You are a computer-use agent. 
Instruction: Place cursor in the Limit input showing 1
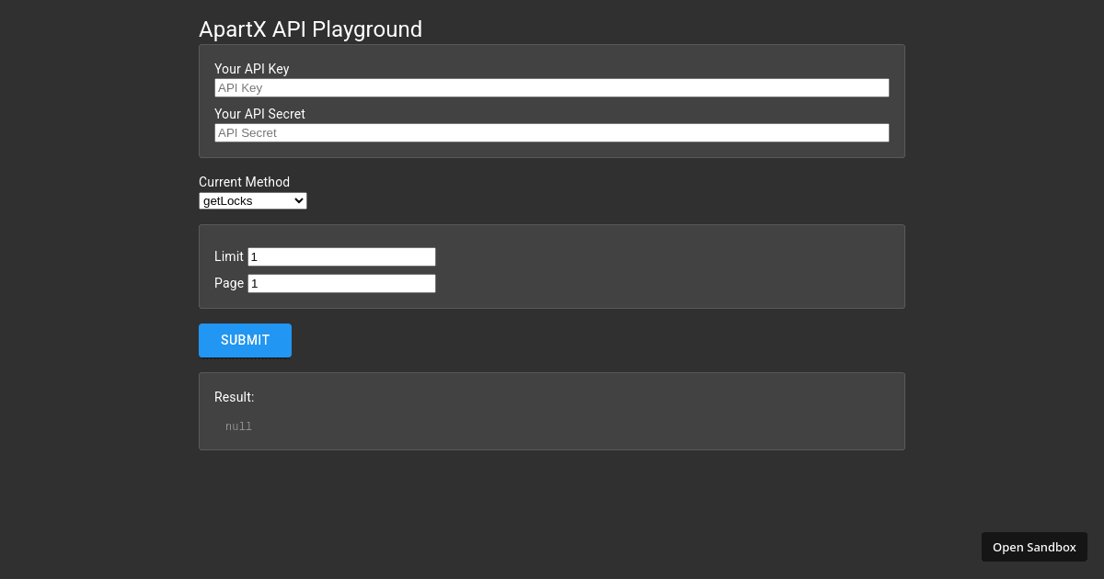(341, 256)
